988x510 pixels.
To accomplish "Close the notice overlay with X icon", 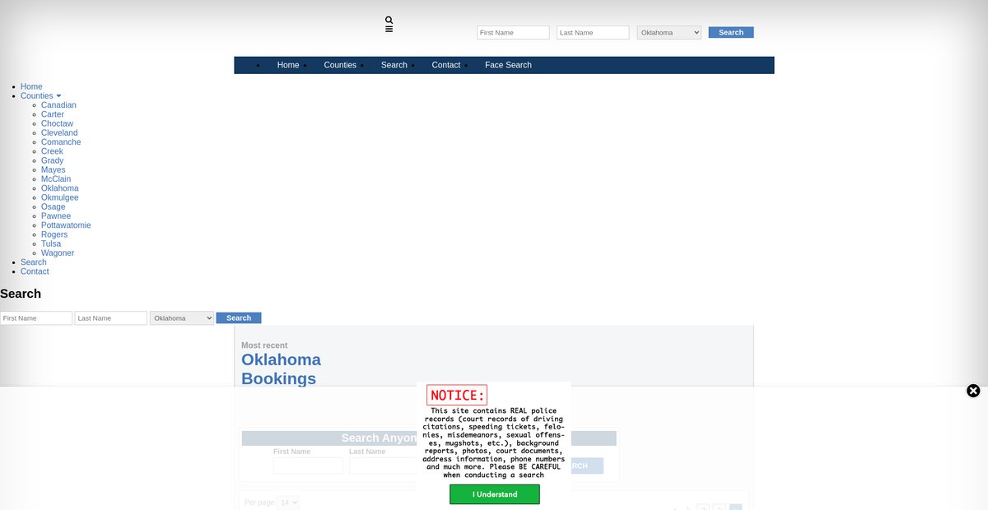I will click(973, 391).
